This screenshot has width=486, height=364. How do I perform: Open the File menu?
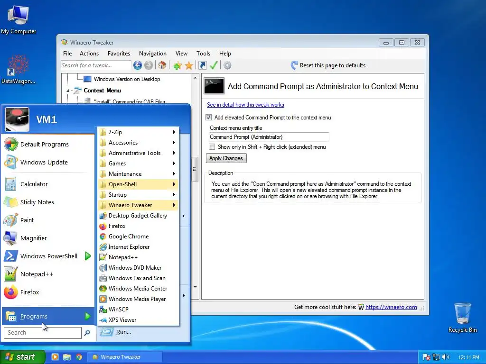click(x=67, y=54)
